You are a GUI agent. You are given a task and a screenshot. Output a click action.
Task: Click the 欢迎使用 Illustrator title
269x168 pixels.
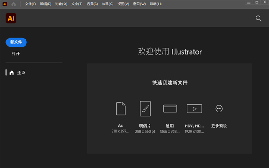click(170, 52)
